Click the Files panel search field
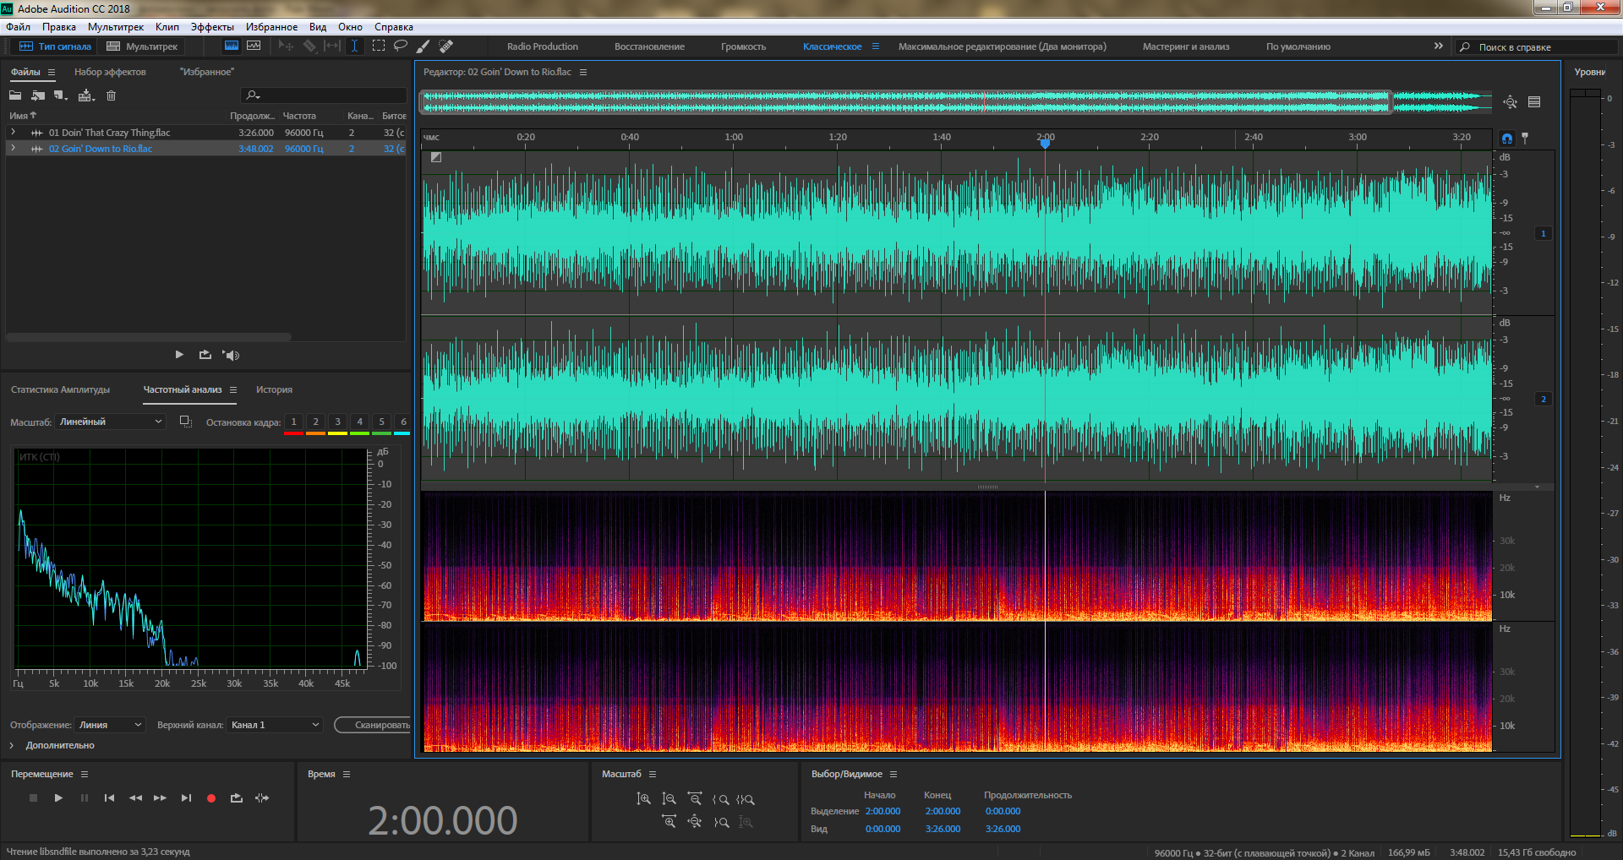The image size is (1623, 860). point(324,95)
